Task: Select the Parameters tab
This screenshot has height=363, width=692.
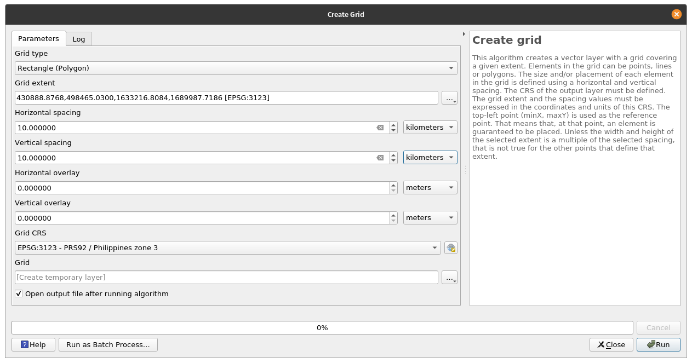Action: coord(38,39)
